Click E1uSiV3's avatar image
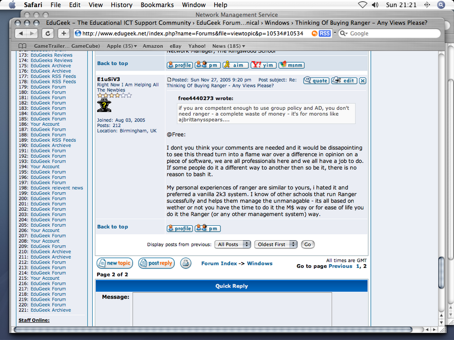This screenshot has width=454, height=340. pos(104,105)
